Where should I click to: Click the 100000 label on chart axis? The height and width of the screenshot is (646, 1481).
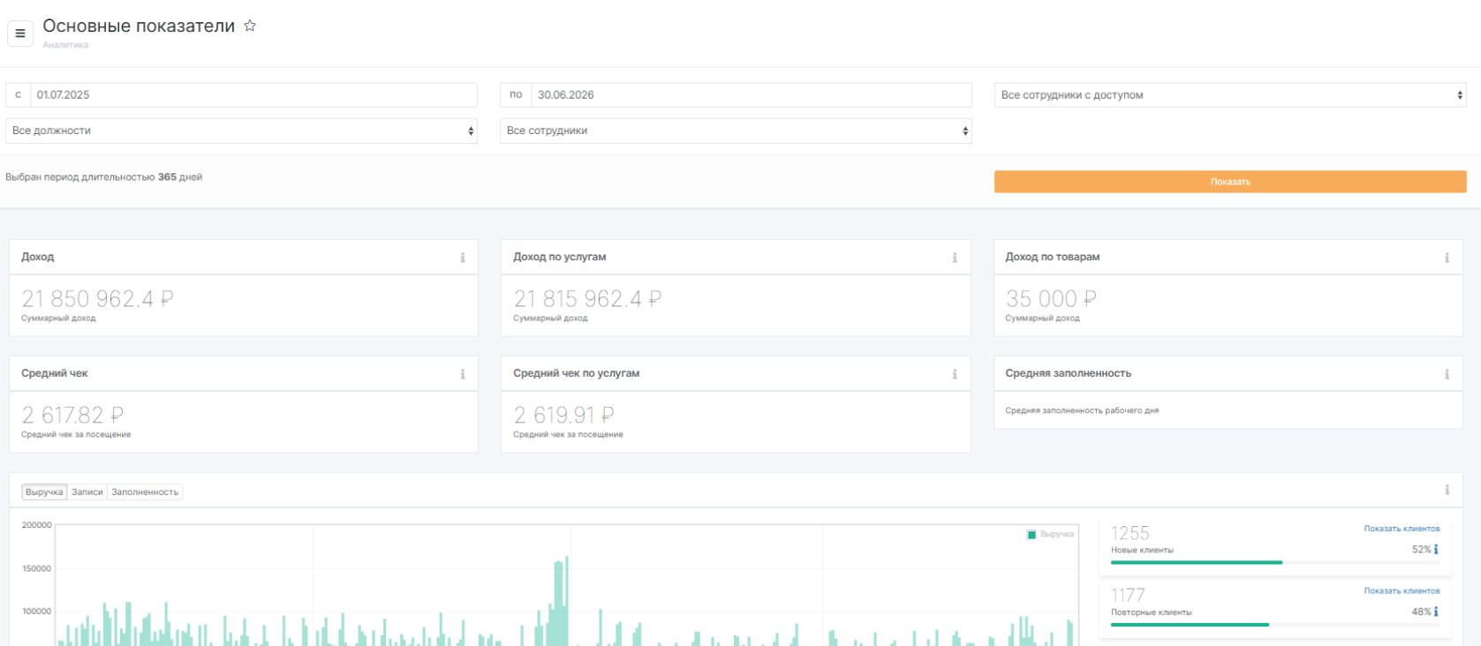37,611
